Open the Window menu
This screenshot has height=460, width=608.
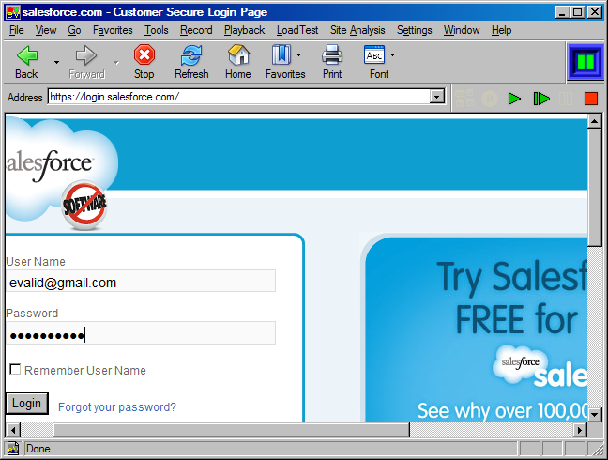tap(462, 30)
